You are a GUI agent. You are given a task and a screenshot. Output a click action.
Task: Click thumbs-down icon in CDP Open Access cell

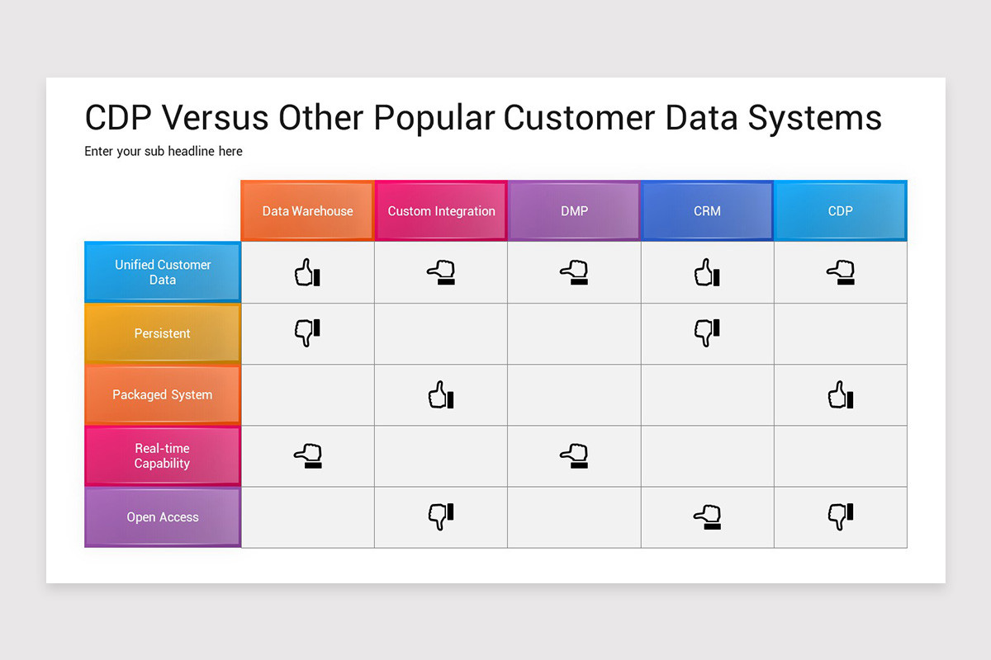point(841,516)
